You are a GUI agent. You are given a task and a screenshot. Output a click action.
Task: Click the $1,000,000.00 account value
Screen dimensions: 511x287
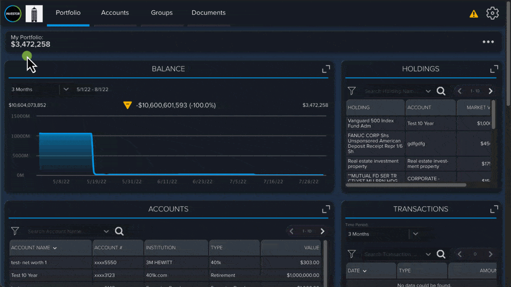tap(303, 275)
